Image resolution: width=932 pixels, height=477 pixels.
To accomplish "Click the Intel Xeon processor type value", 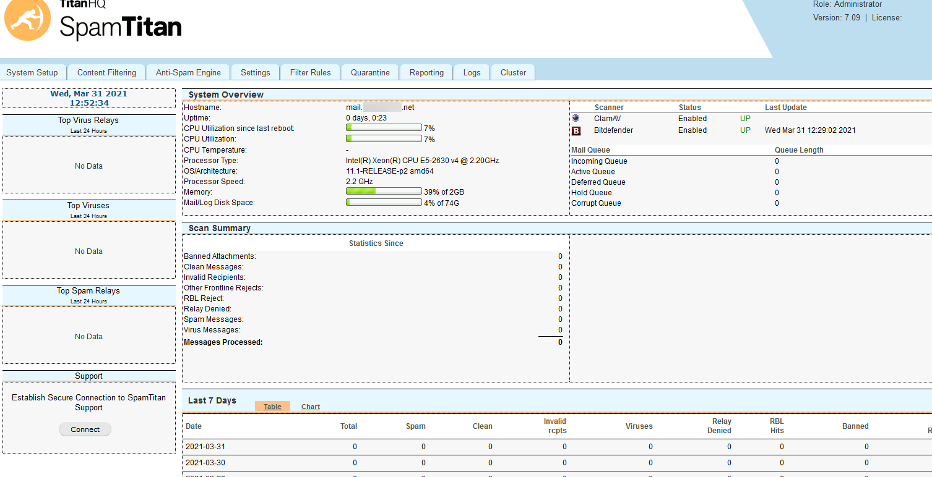I will point(423,161).
